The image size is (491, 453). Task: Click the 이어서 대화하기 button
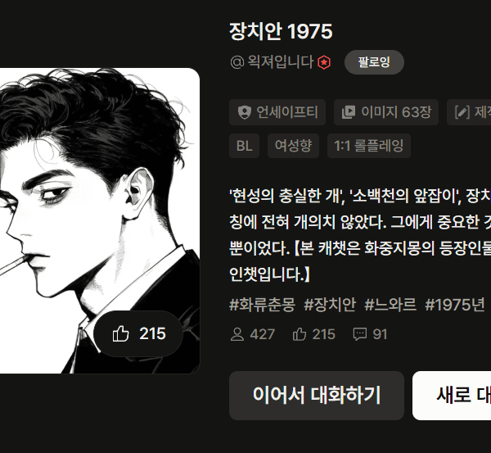317,396
